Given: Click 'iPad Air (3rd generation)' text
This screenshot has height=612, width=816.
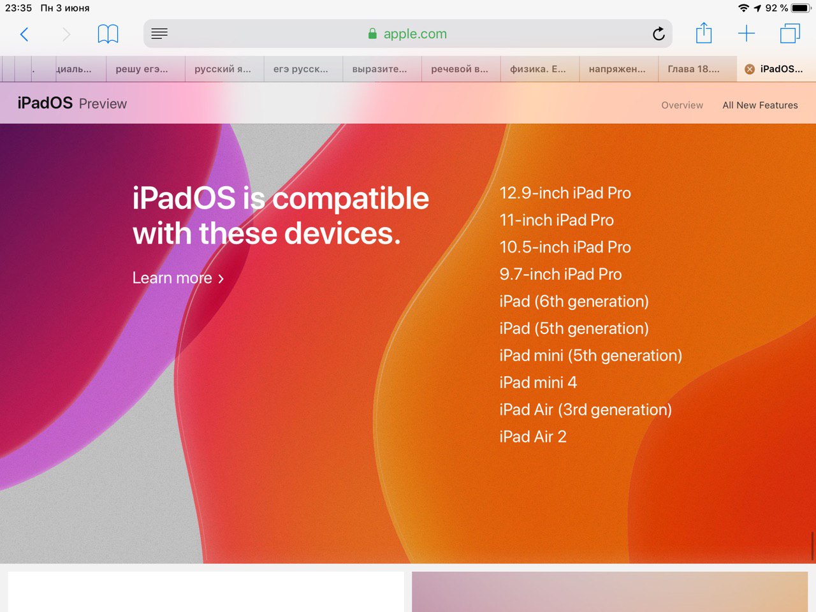Looking at the screenshot, I should (x=585, y=410).
